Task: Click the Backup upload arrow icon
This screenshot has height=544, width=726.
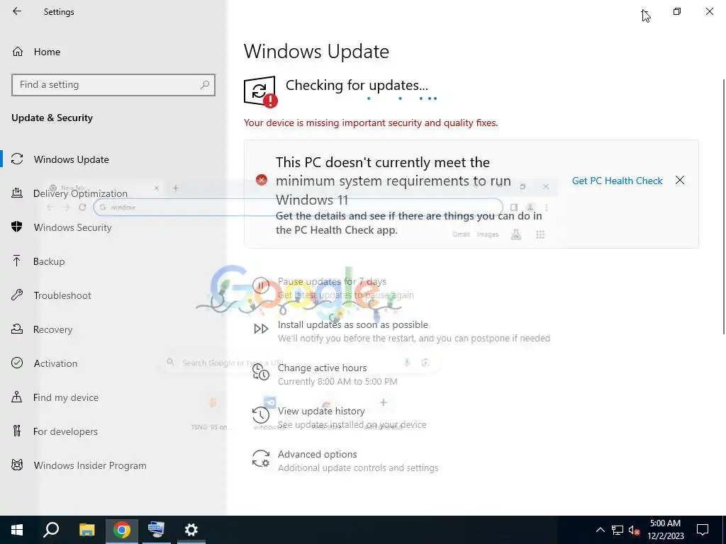Action: 17,261
